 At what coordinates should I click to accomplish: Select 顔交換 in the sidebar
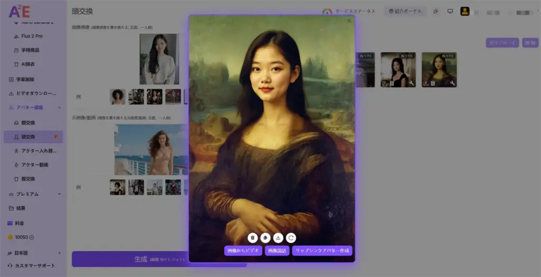click(x=28, y=122)
